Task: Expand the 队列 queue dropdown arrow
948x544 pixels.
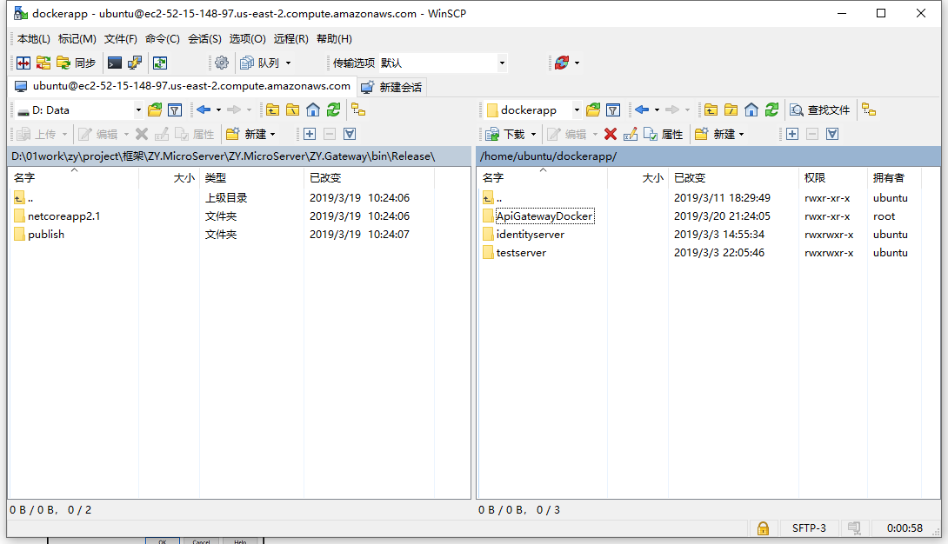Action: point(289,63)
